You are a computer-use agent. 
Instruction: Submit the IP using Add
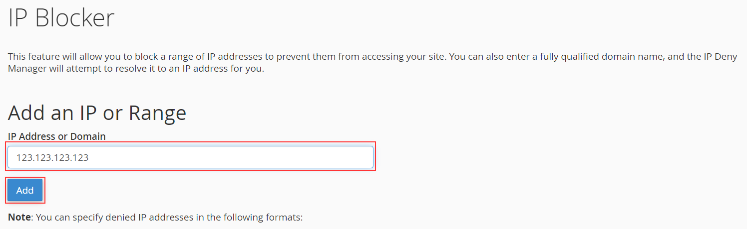pos(25,190)
